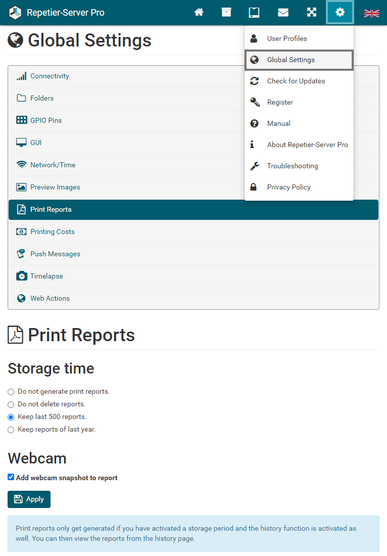Open the archive box icon in navbar
The width and height of the screenshot is (387, 556).
(x=226, y=13)
